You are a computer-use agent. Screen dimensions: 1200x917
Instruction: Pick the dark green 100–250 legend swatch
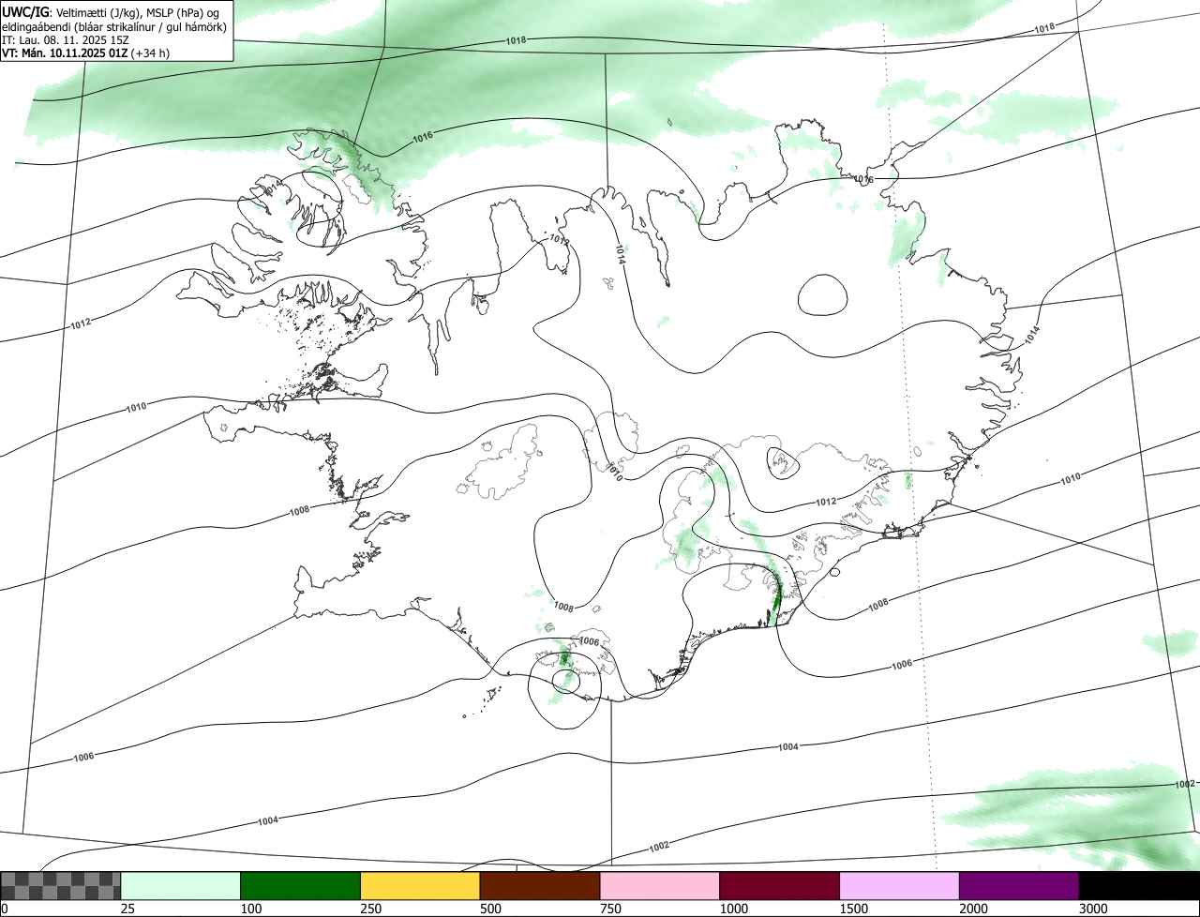(x=301, y=886)
